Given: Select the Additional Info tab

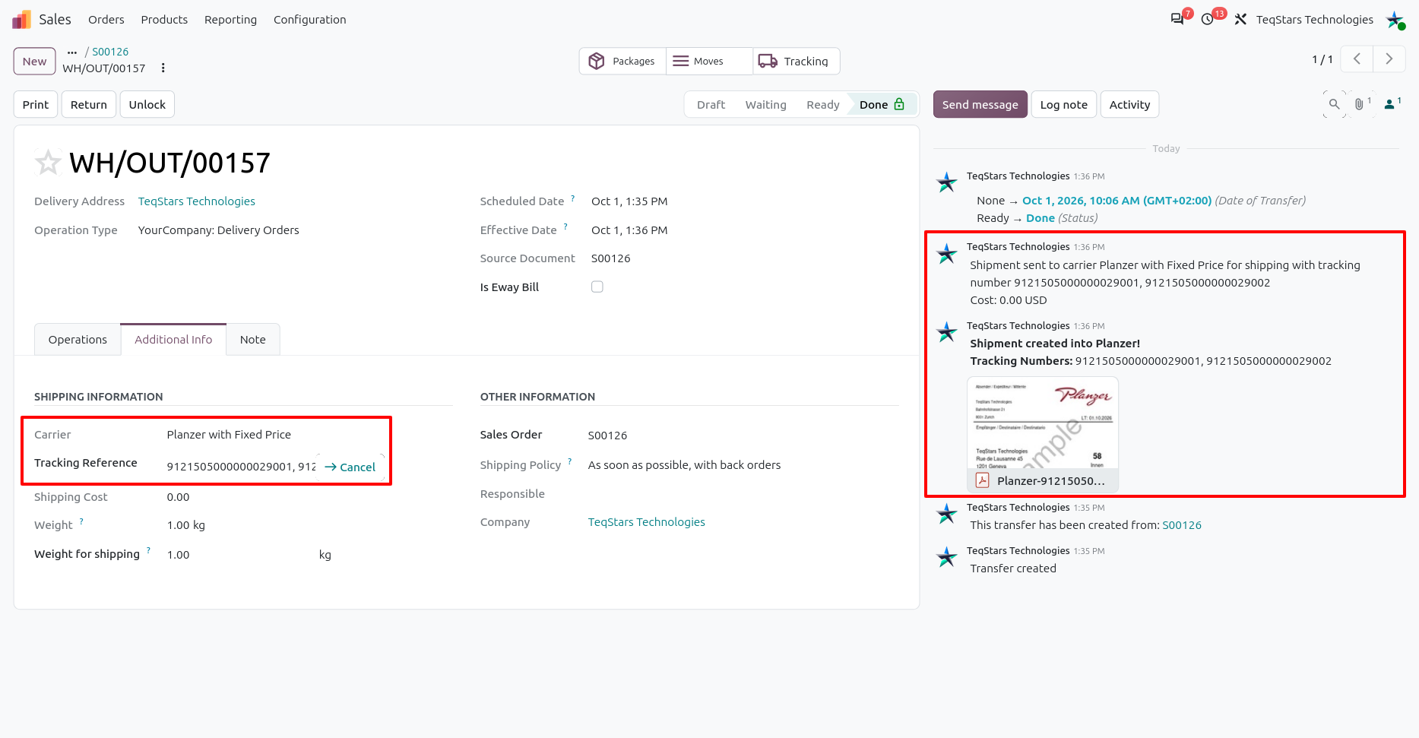Looking at the screenshot, I should pos(173,340).
